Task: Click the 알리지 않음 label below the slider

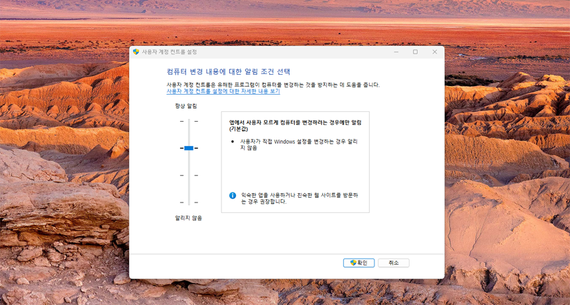Action: (188, 218)
